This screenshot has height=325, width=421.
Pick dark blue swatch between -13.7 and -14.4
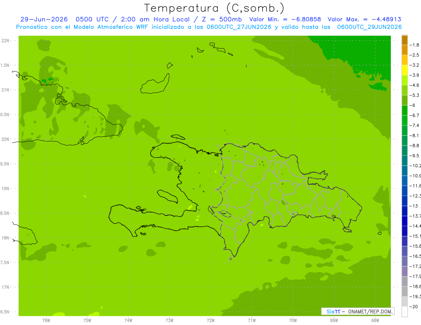(405, 221)
